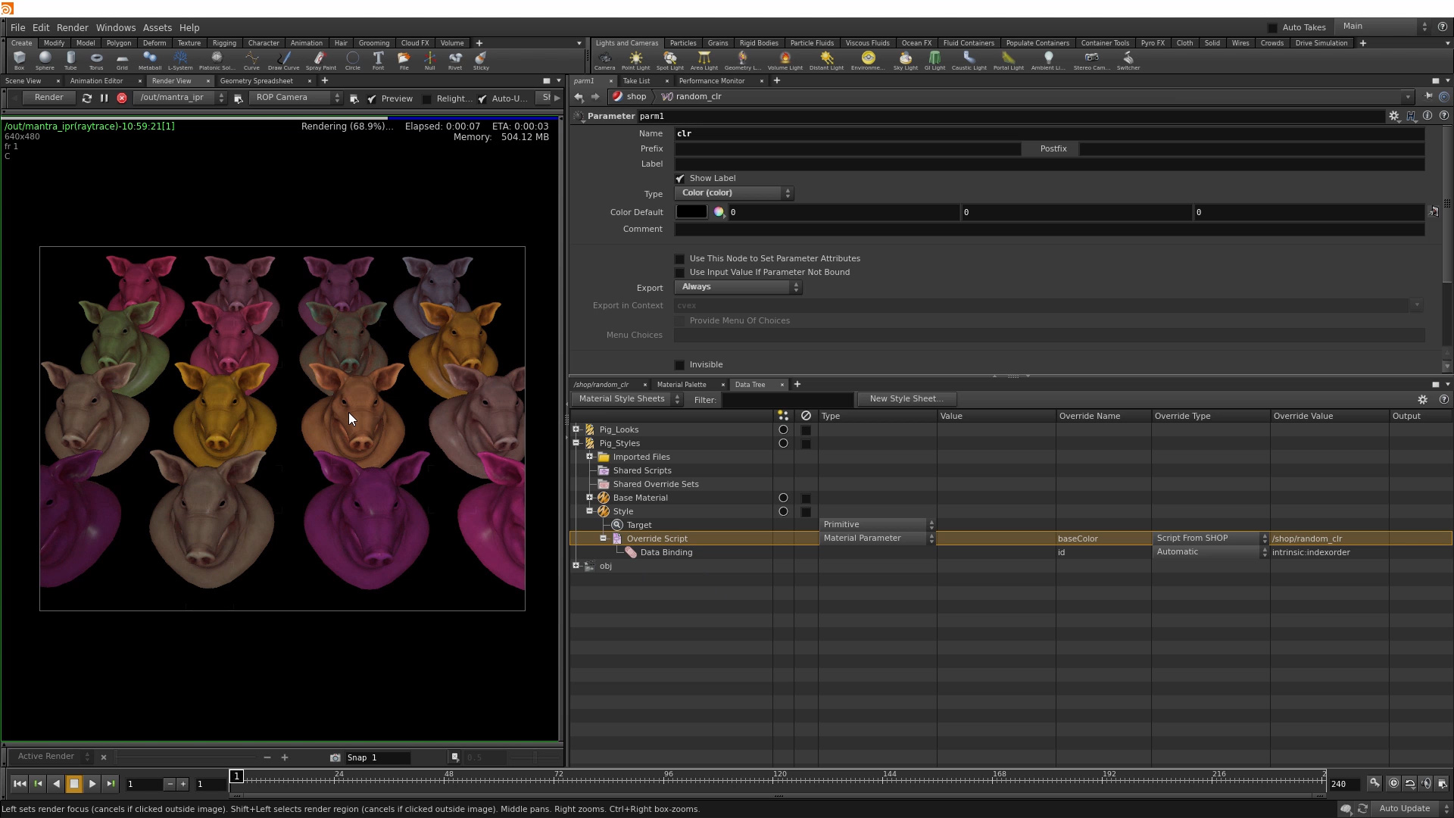Add a Point Light from the shelf
Image resolution: width=1454 pixels, height=818 pixels.
click(x=635, y=60)
